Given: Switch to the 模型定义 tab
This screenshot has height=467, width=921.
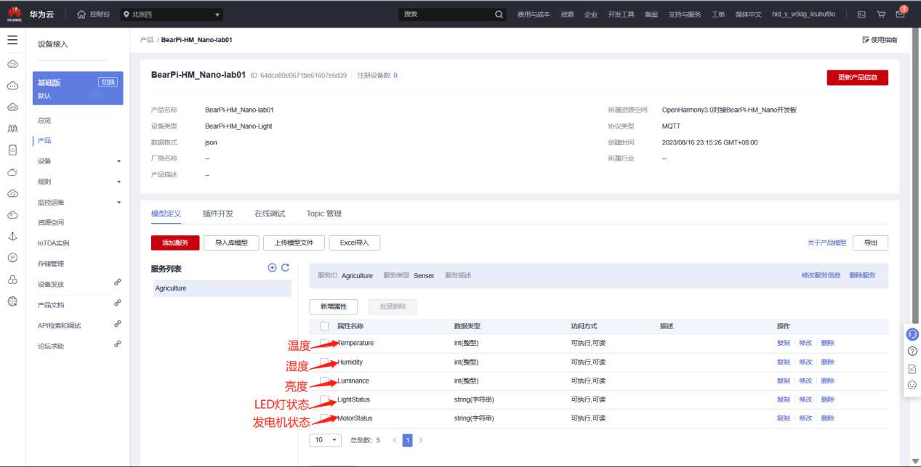Looking at the screenshot, I should [166, 214].
